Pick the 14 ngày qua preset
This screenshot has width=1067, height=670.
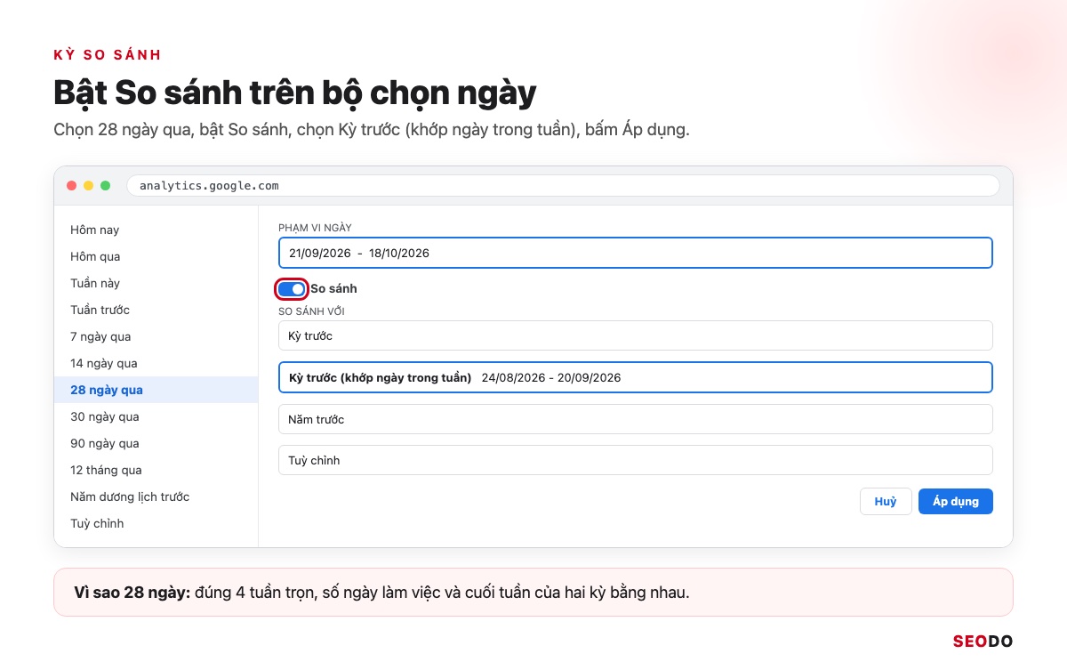pyautogui.click(x=156, y=363)
